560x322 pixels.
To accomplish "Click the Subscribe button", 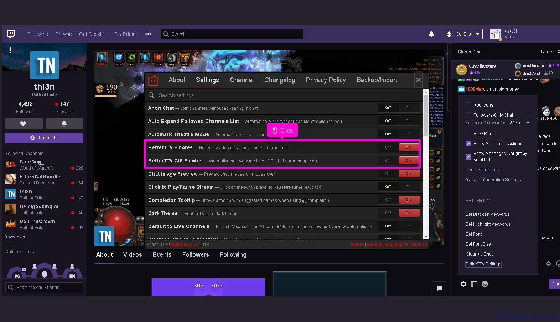I will pos(44,138).
